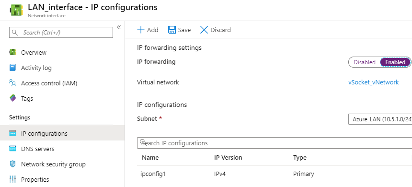Set IP forwarding to Enabled
The image size is (412, 187).
point(395,62)
